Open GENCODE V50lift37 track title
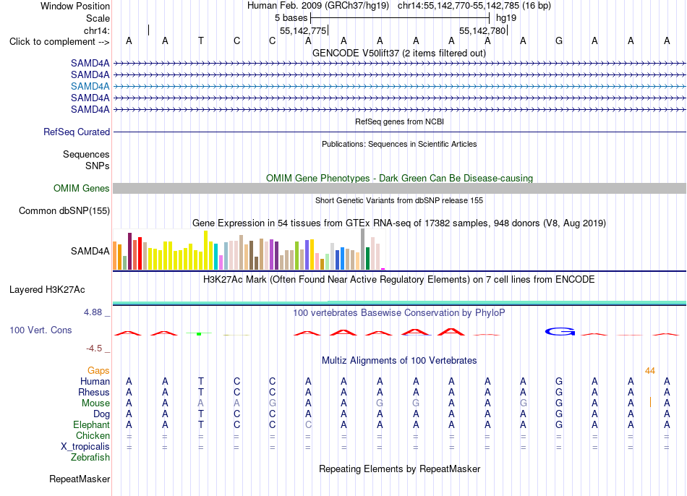The image size is (687, 496). pos(399,53)
